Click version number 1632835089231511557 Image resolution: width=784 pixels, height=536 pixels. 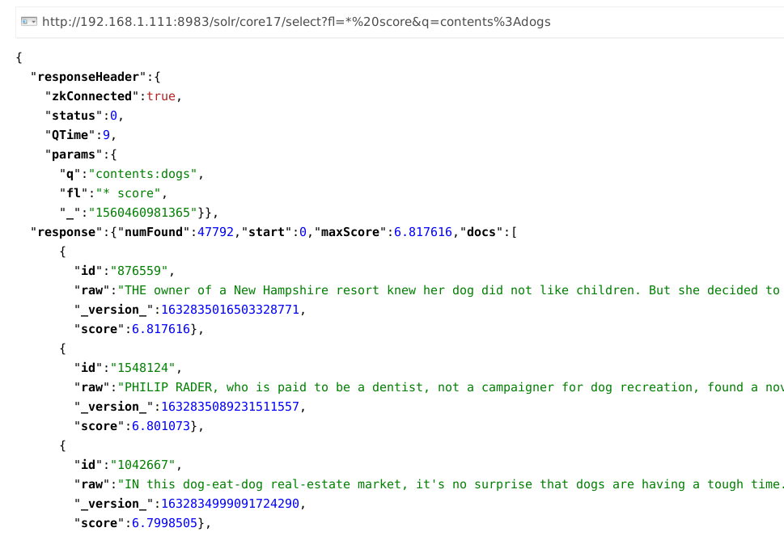(x=230, y=407)
